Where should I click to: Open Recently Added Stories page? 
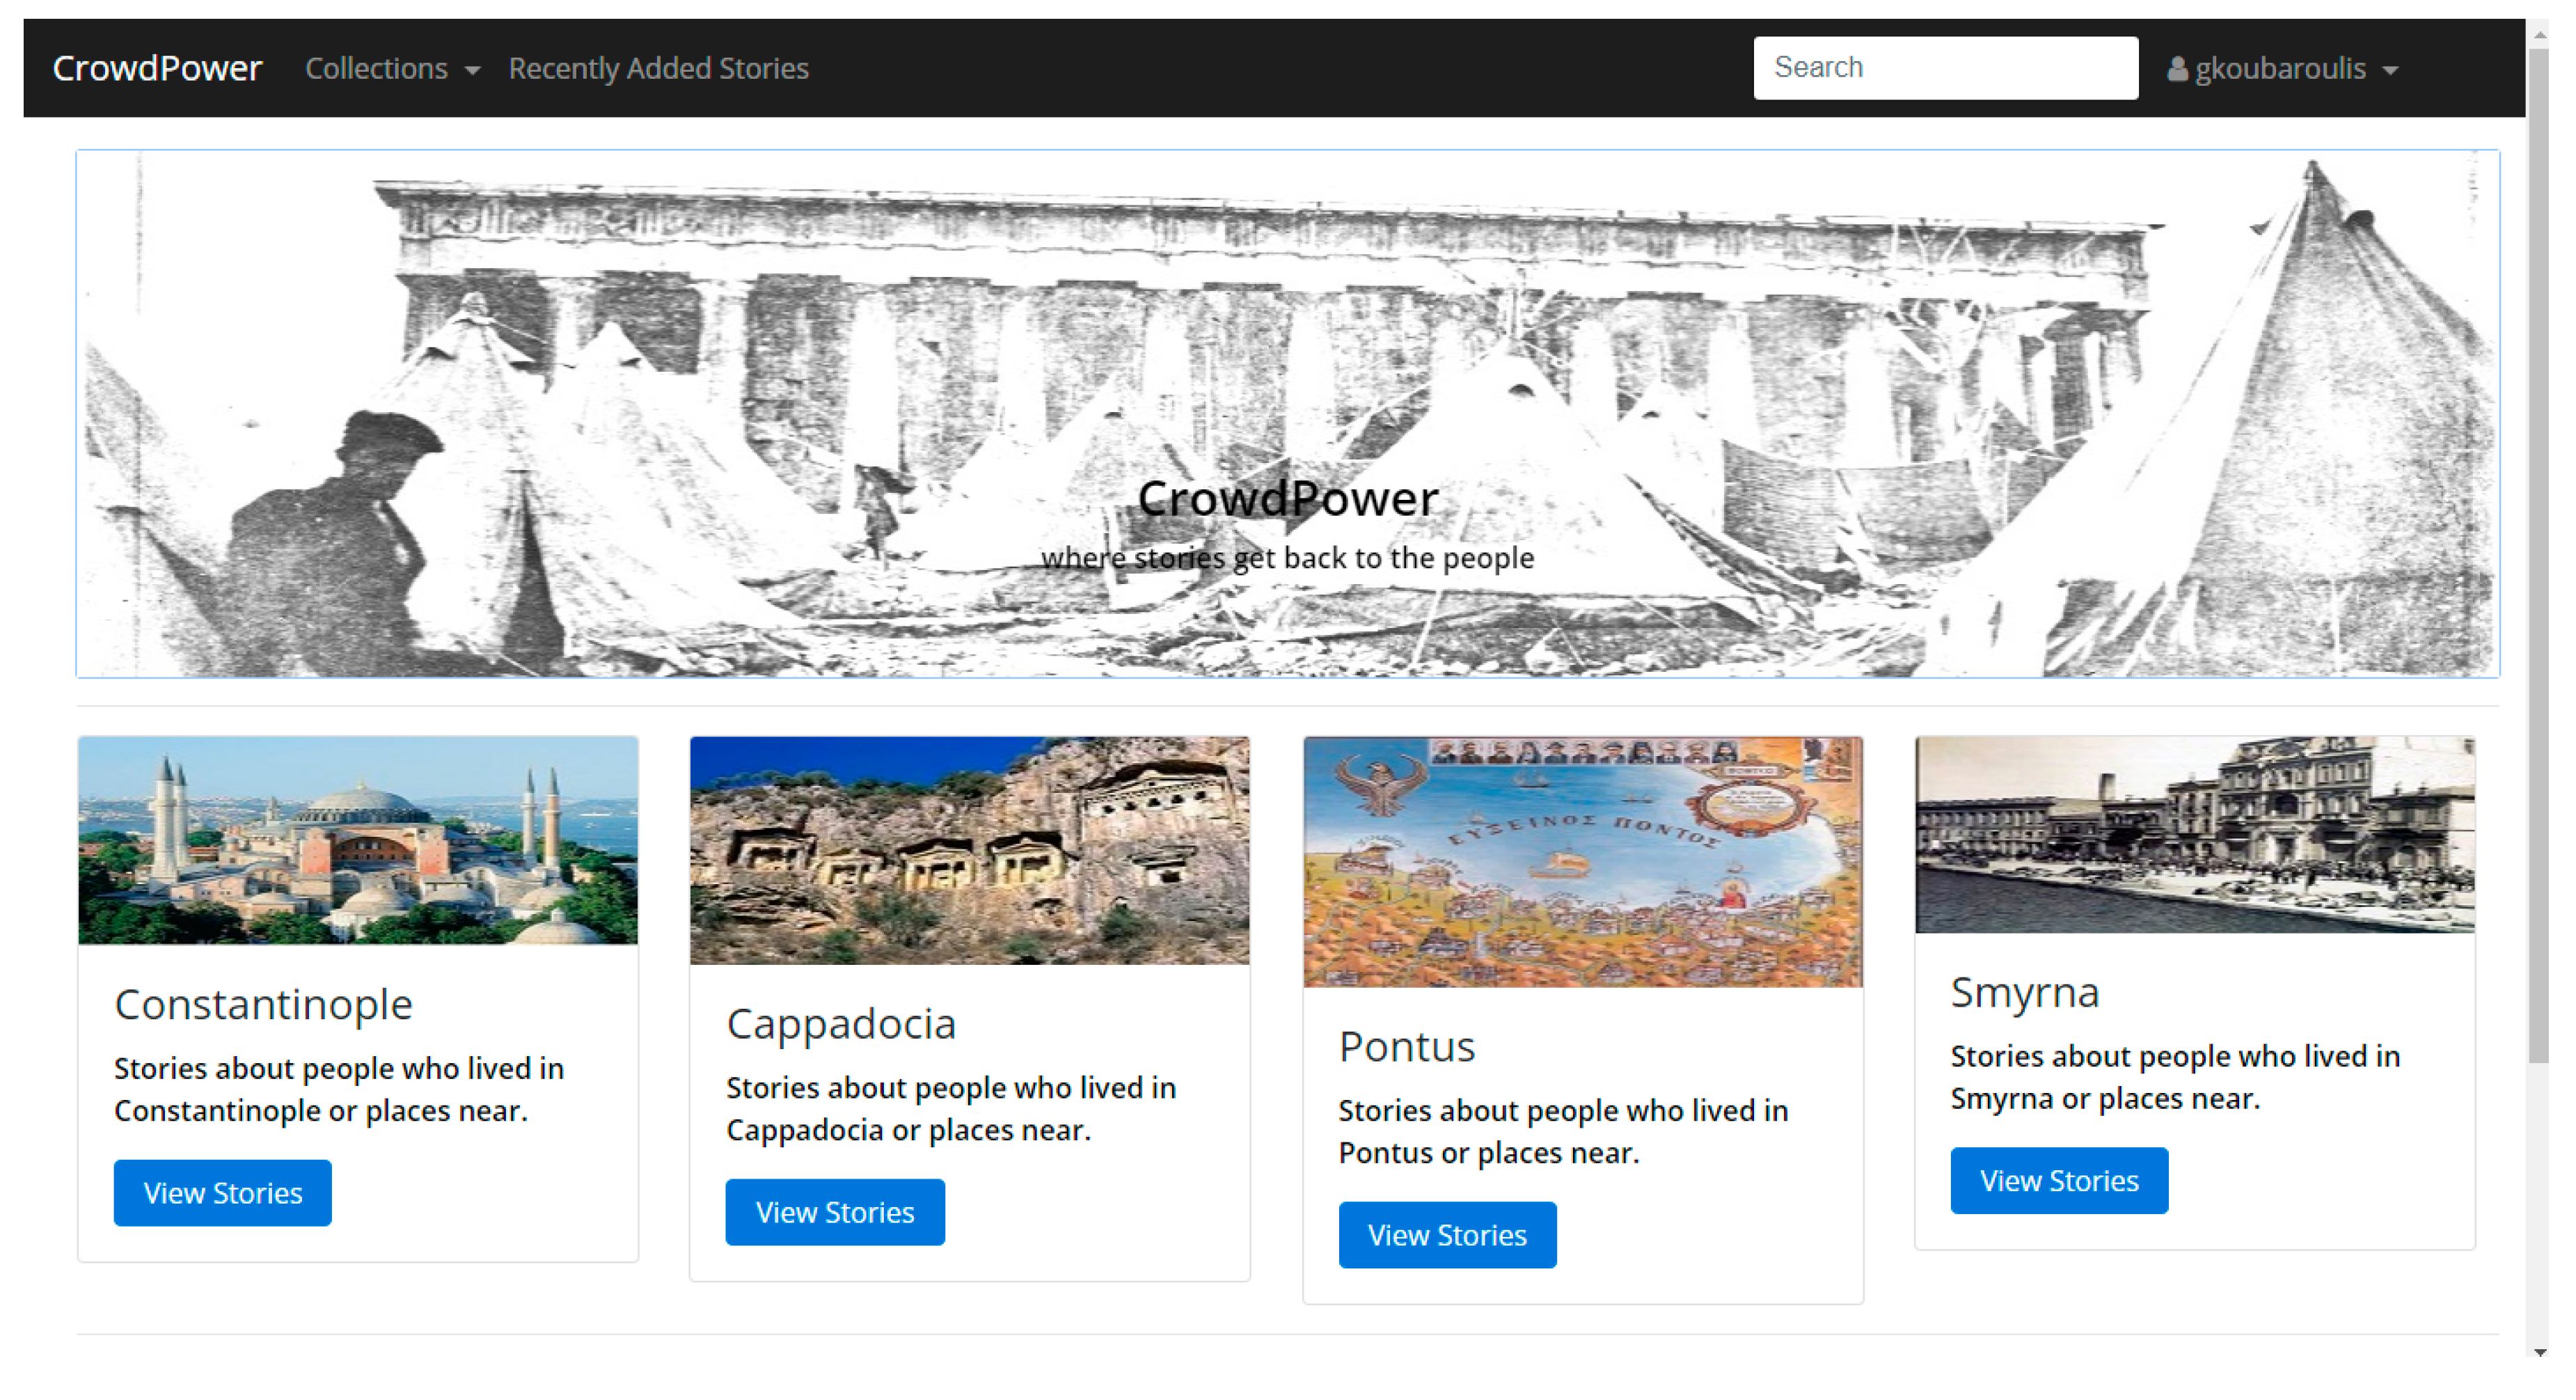pos(657,68)
